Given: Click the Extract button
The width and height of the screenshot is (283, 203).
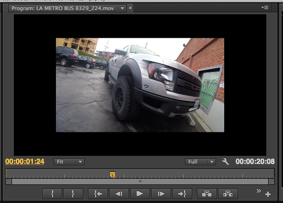Looking at the screenshot, I should click(x=228, y=193).
